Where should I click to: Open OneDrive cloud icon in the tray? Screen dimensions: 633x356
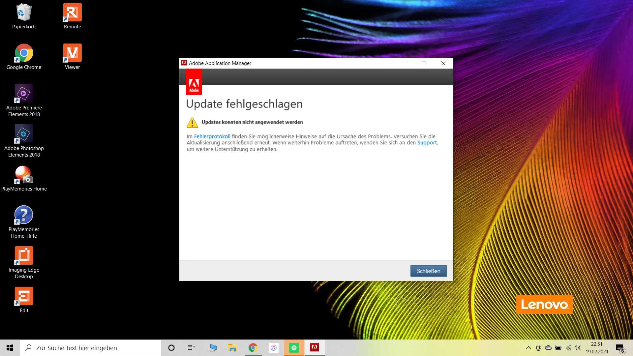(548, 348)
